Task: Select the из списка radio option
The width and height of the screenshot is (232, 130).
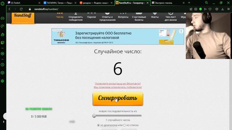Action: pos(124,125)
